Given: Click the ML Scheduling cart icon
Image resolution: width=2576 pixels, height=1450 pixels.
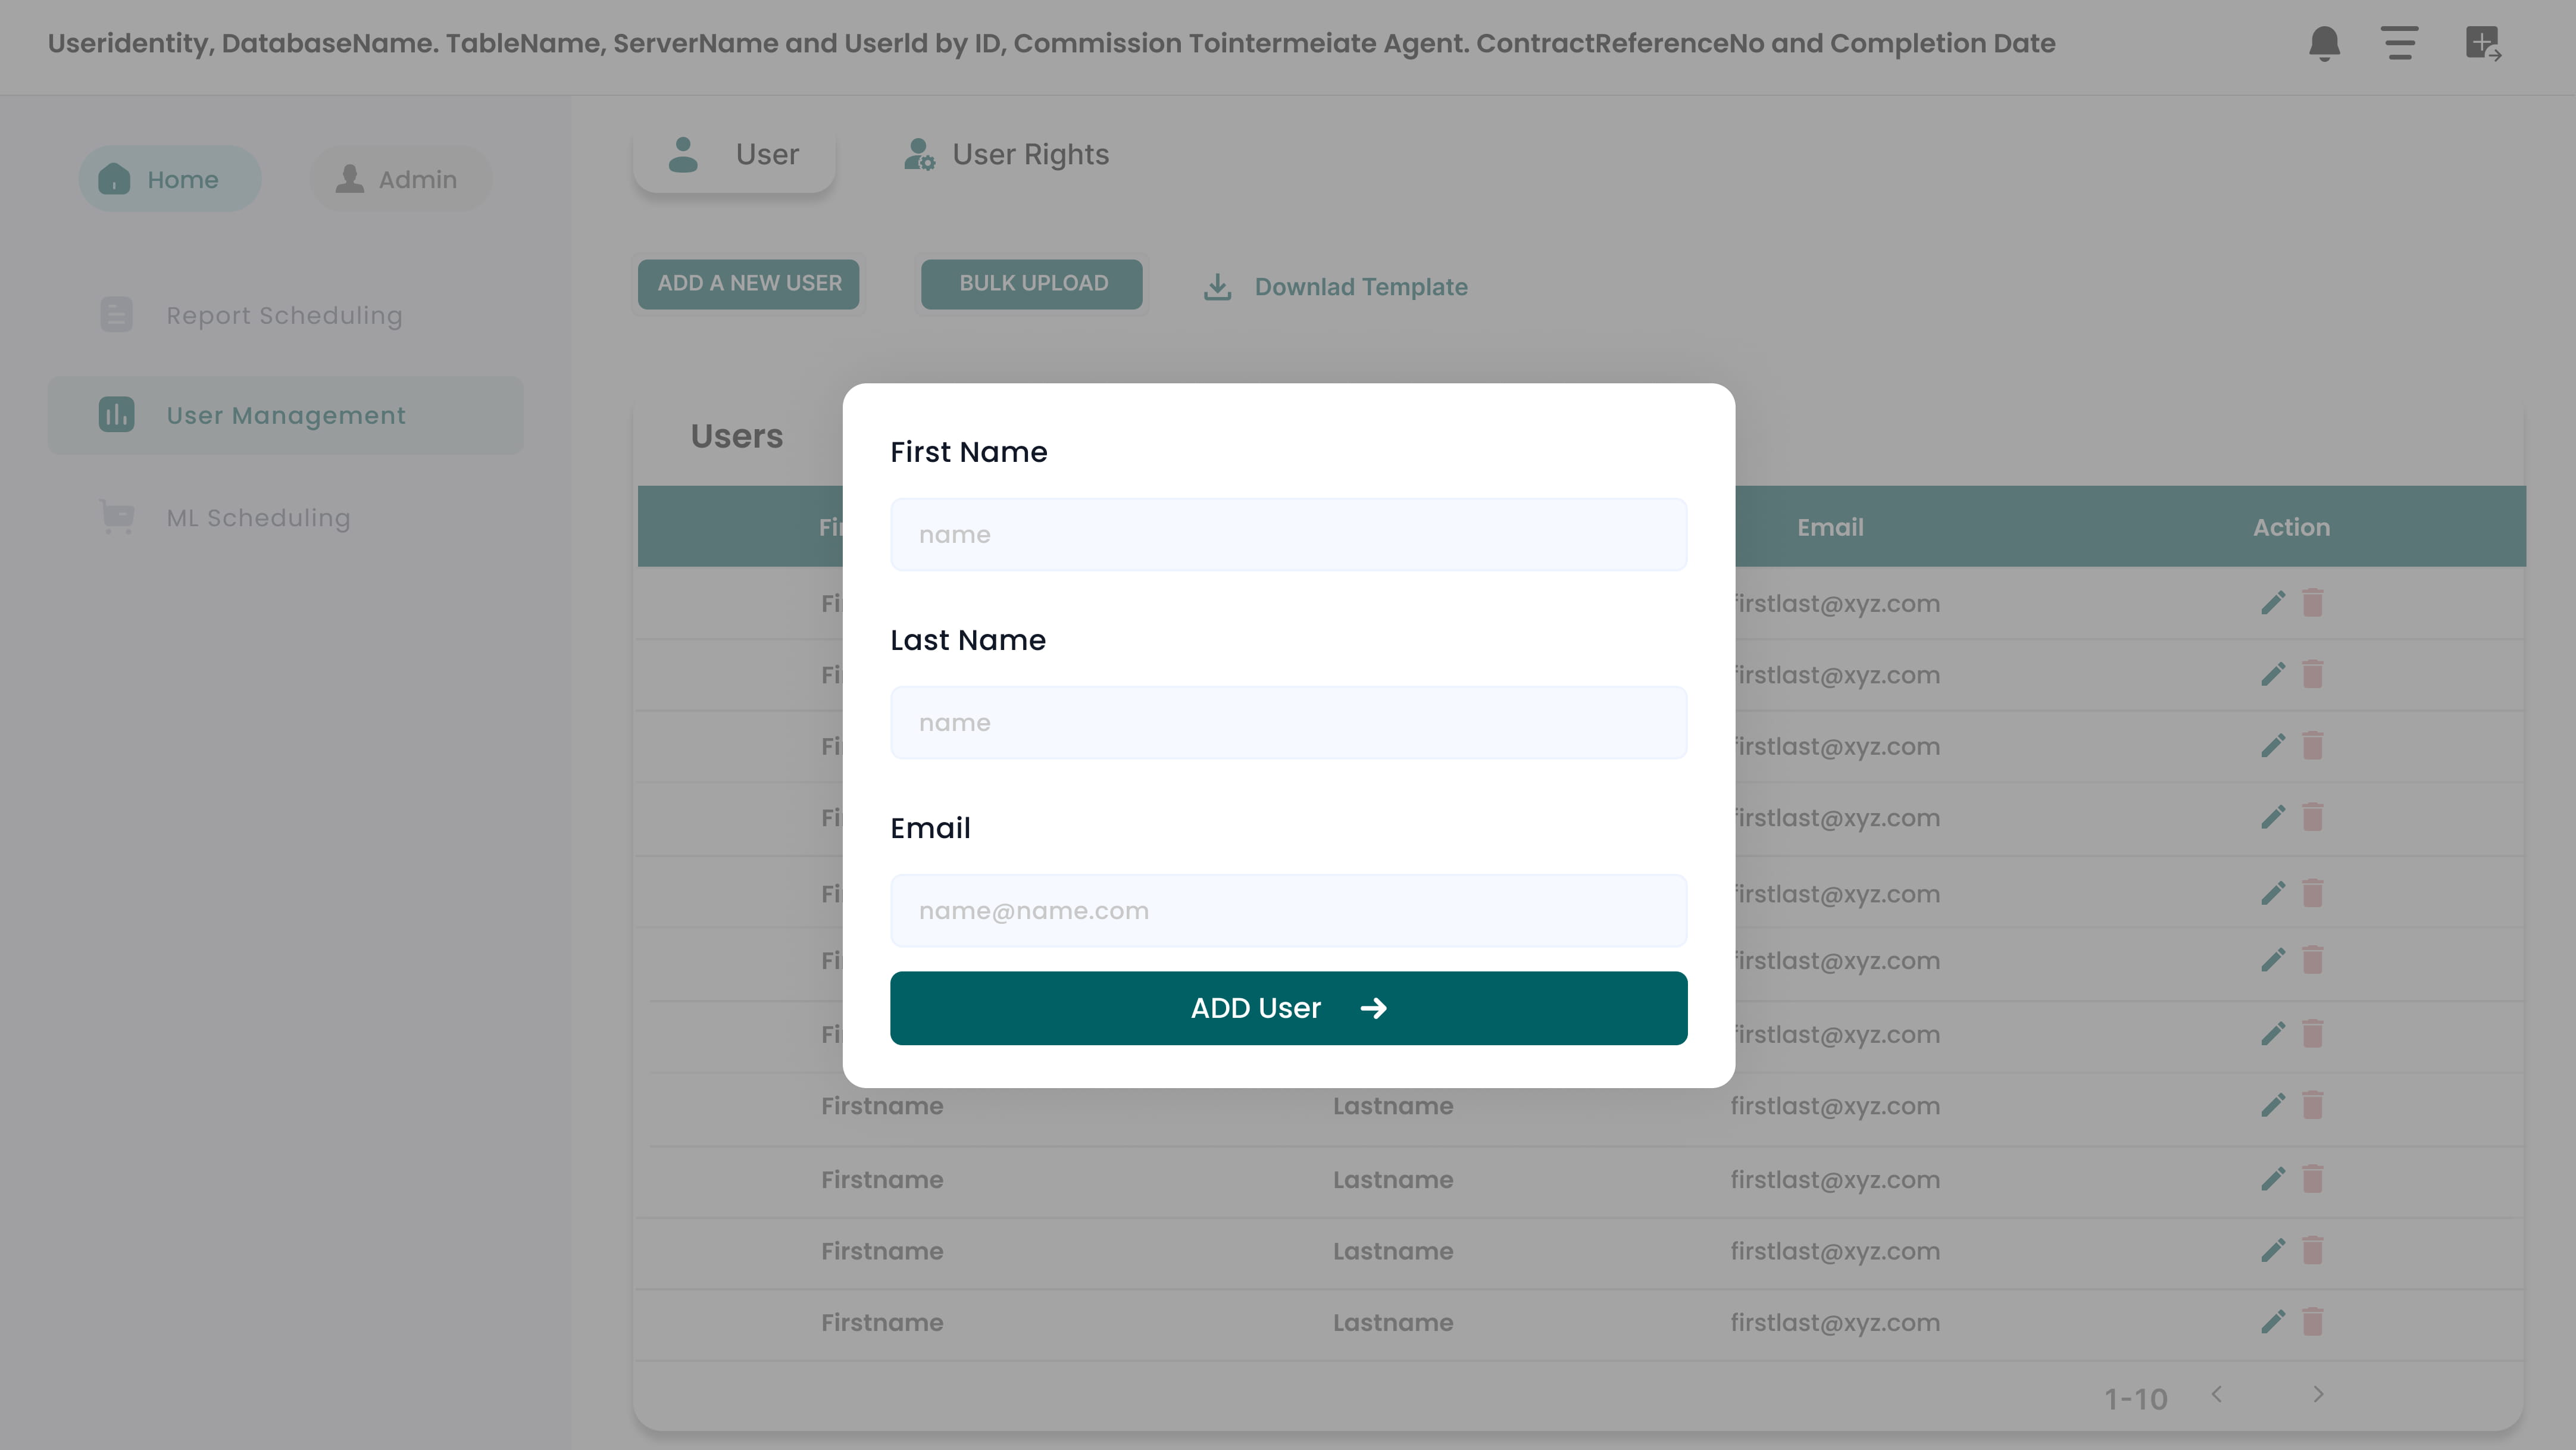Looking at the screenshot, I should [117, 517].
